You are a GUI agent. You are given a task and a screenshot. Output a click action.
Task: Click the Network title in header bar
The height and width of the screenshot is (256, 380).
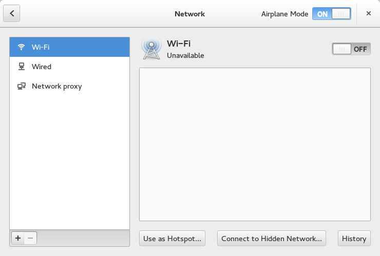(190, 14)
